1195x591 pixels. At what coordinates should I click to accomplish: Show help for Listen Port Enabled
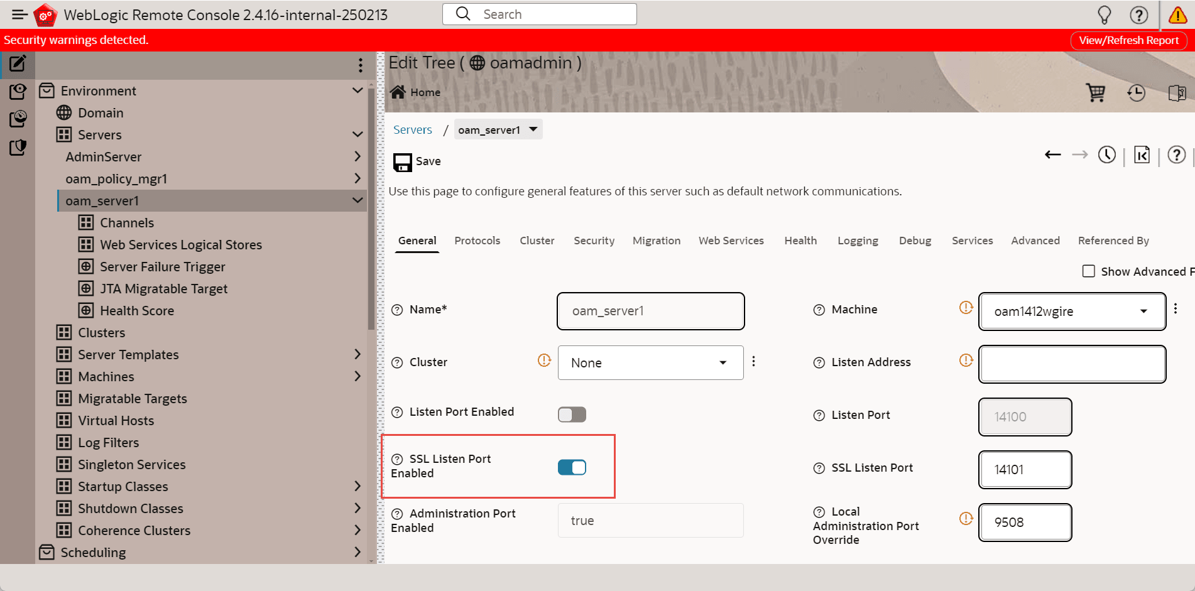[x=397, y=412]
